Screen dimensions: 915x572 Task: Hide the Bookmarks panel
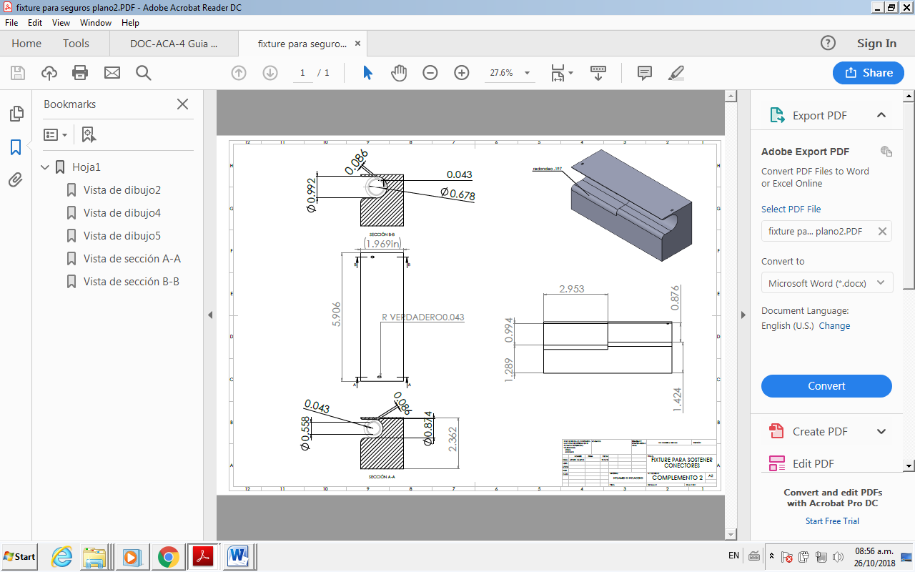coord(182,104)
